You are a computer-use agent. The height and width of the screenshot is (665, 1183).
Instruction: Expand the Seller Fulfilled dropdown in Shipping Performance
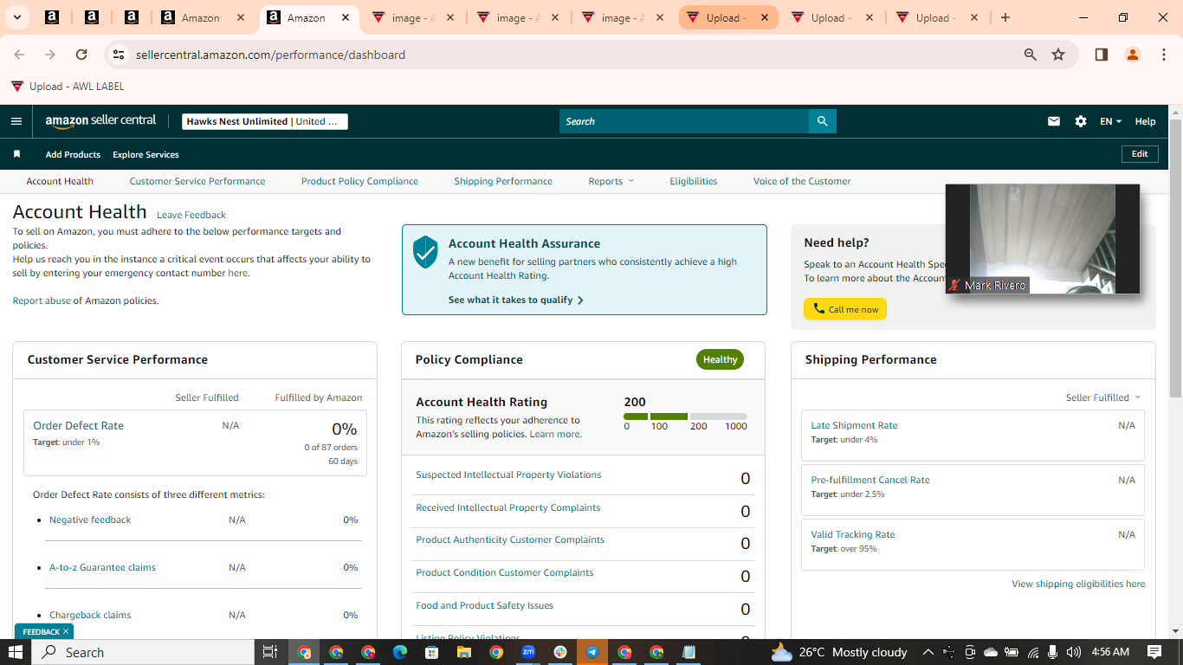pos(1103,397)
